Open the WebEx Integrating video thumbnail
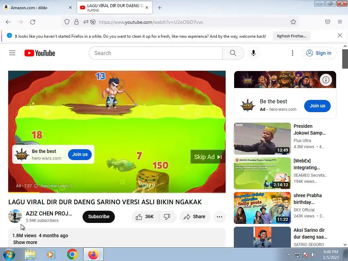This screenshot has height=261, width=348. point(262,173)
